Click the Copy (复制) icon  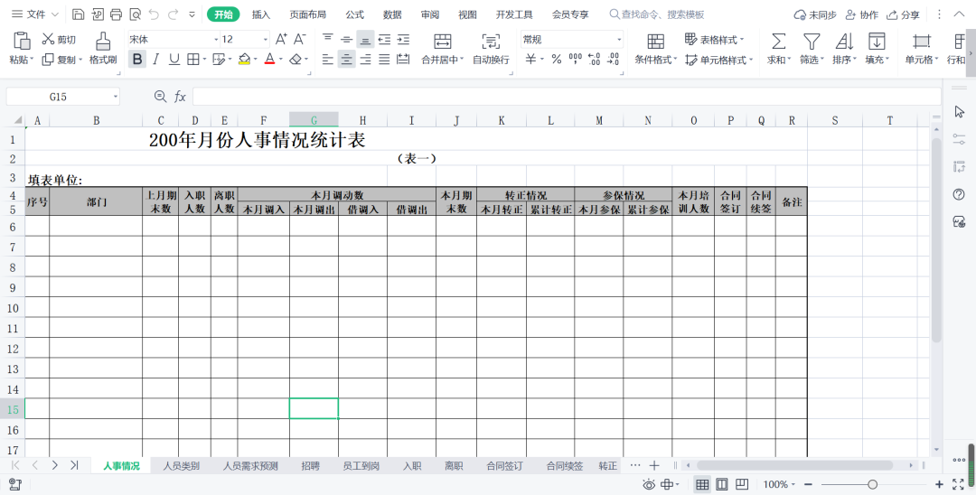pyautogui.click(x=48, y=60)
